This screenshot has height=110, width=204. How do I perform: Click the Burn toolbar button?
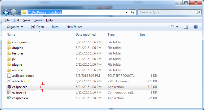(55, 27)
